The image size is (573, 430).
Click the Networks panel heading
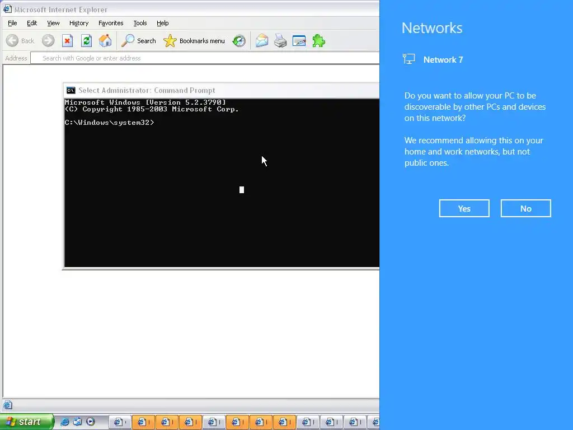tap(432, 28)
